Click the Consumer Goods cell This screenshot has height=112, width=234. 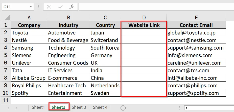pos(68,63)
